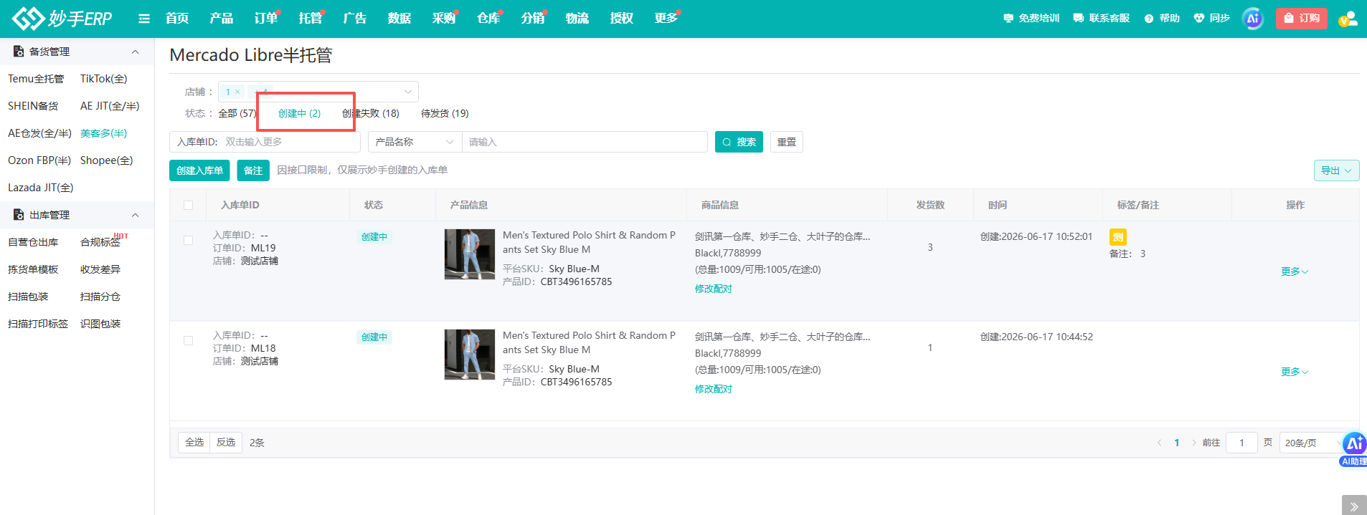This screenshot has width=1367, height=515.
Task: Open 美客多(半) in sidebar
Action: (x=104, y=133)
